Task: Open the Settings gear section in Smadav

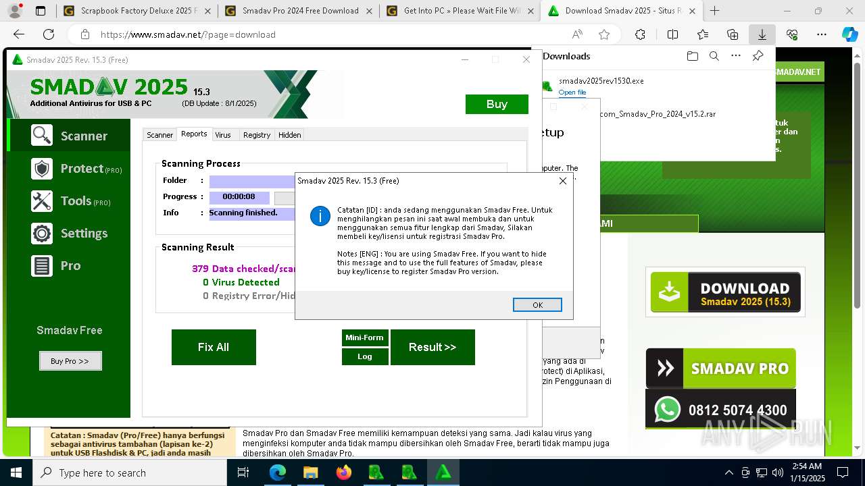Action: coord(69,234)
